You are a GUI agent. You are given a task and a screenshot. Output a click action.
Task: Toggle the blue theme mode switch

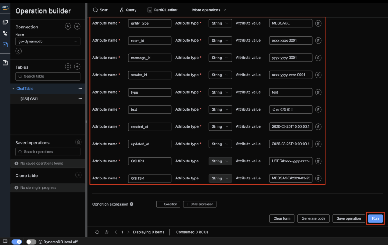click(17, 242)
